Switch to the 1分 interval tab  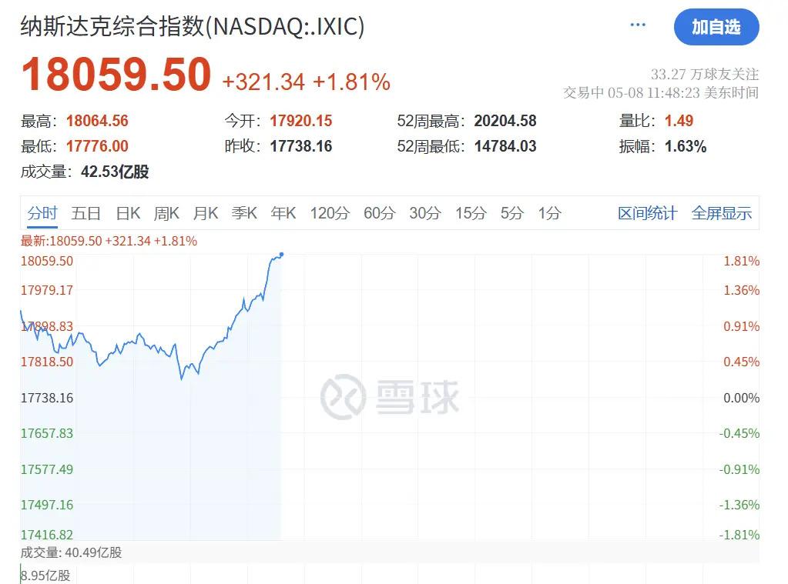pyautogui.click(x=549, y=213)
